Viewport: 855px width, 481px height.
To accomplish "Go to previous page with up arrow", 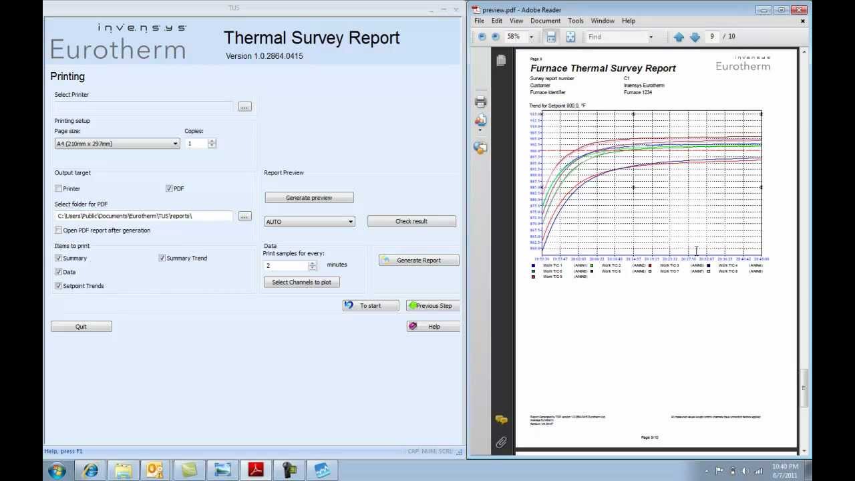I will coord(679,37).
